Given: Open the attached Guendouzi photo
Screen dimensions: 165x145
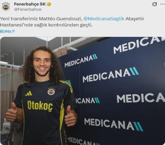Looking at the screenshot, I should [82, 91].
